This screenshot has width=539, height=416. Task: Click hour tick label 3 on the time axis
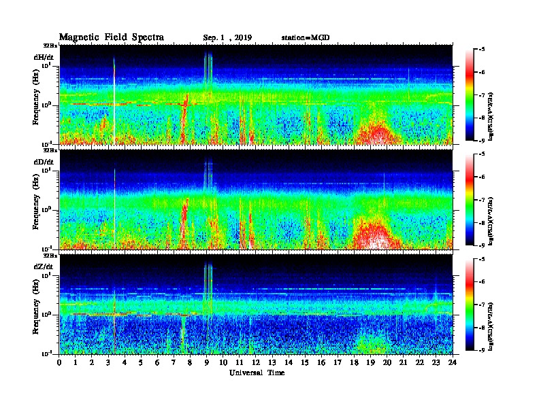click(108, 362)
